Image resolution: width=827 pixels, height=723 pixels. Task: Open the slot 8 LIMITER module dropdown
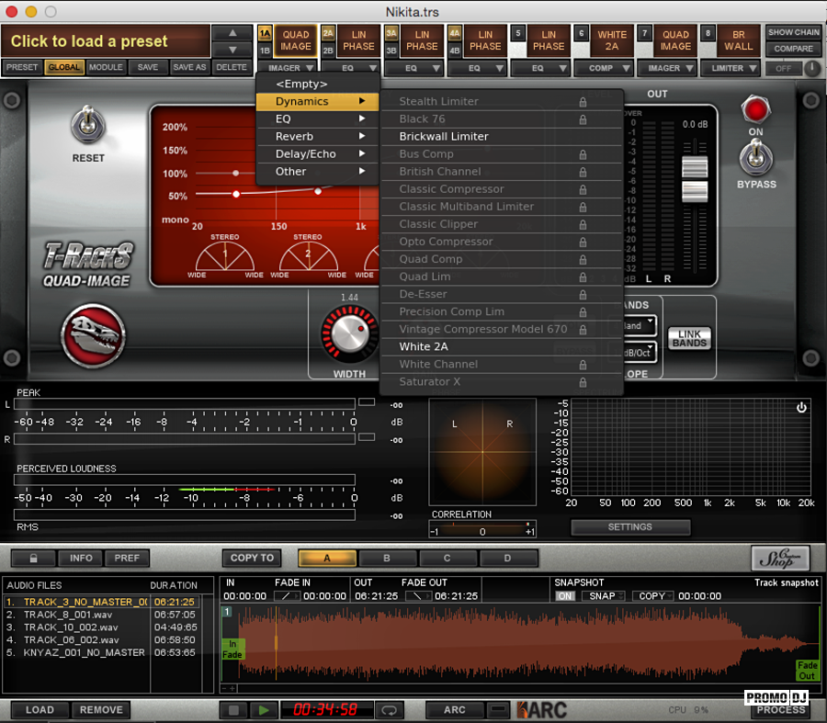(730, 68)
